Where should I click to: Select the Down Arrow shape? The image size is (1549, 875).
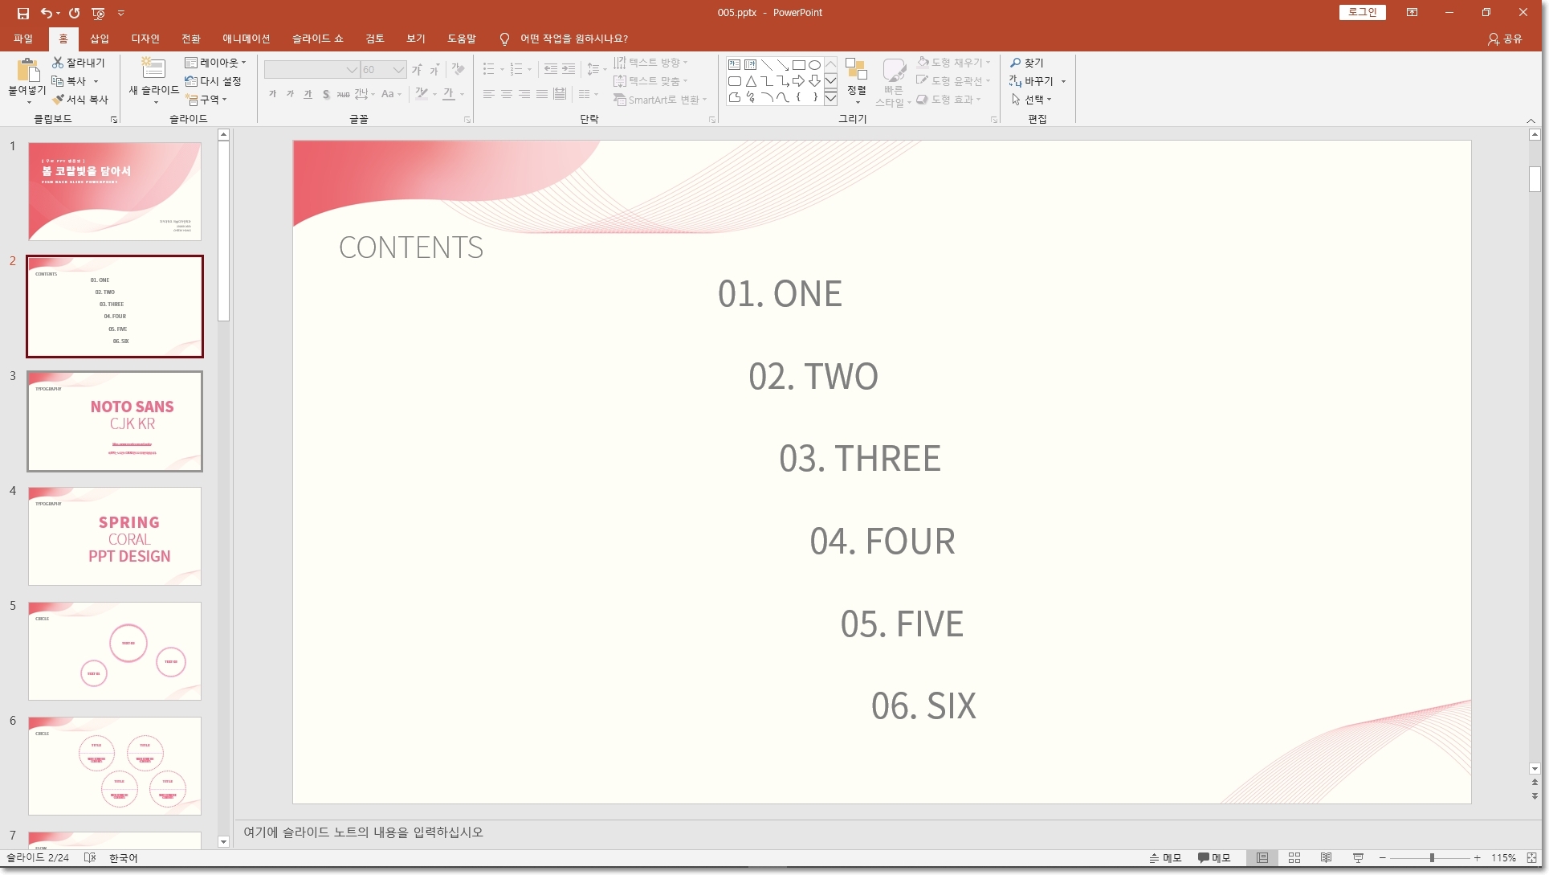[814, 81]
